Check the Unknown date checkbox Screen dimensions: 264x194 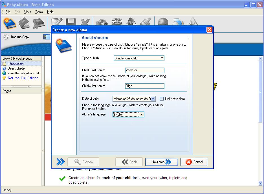(162, 99)
